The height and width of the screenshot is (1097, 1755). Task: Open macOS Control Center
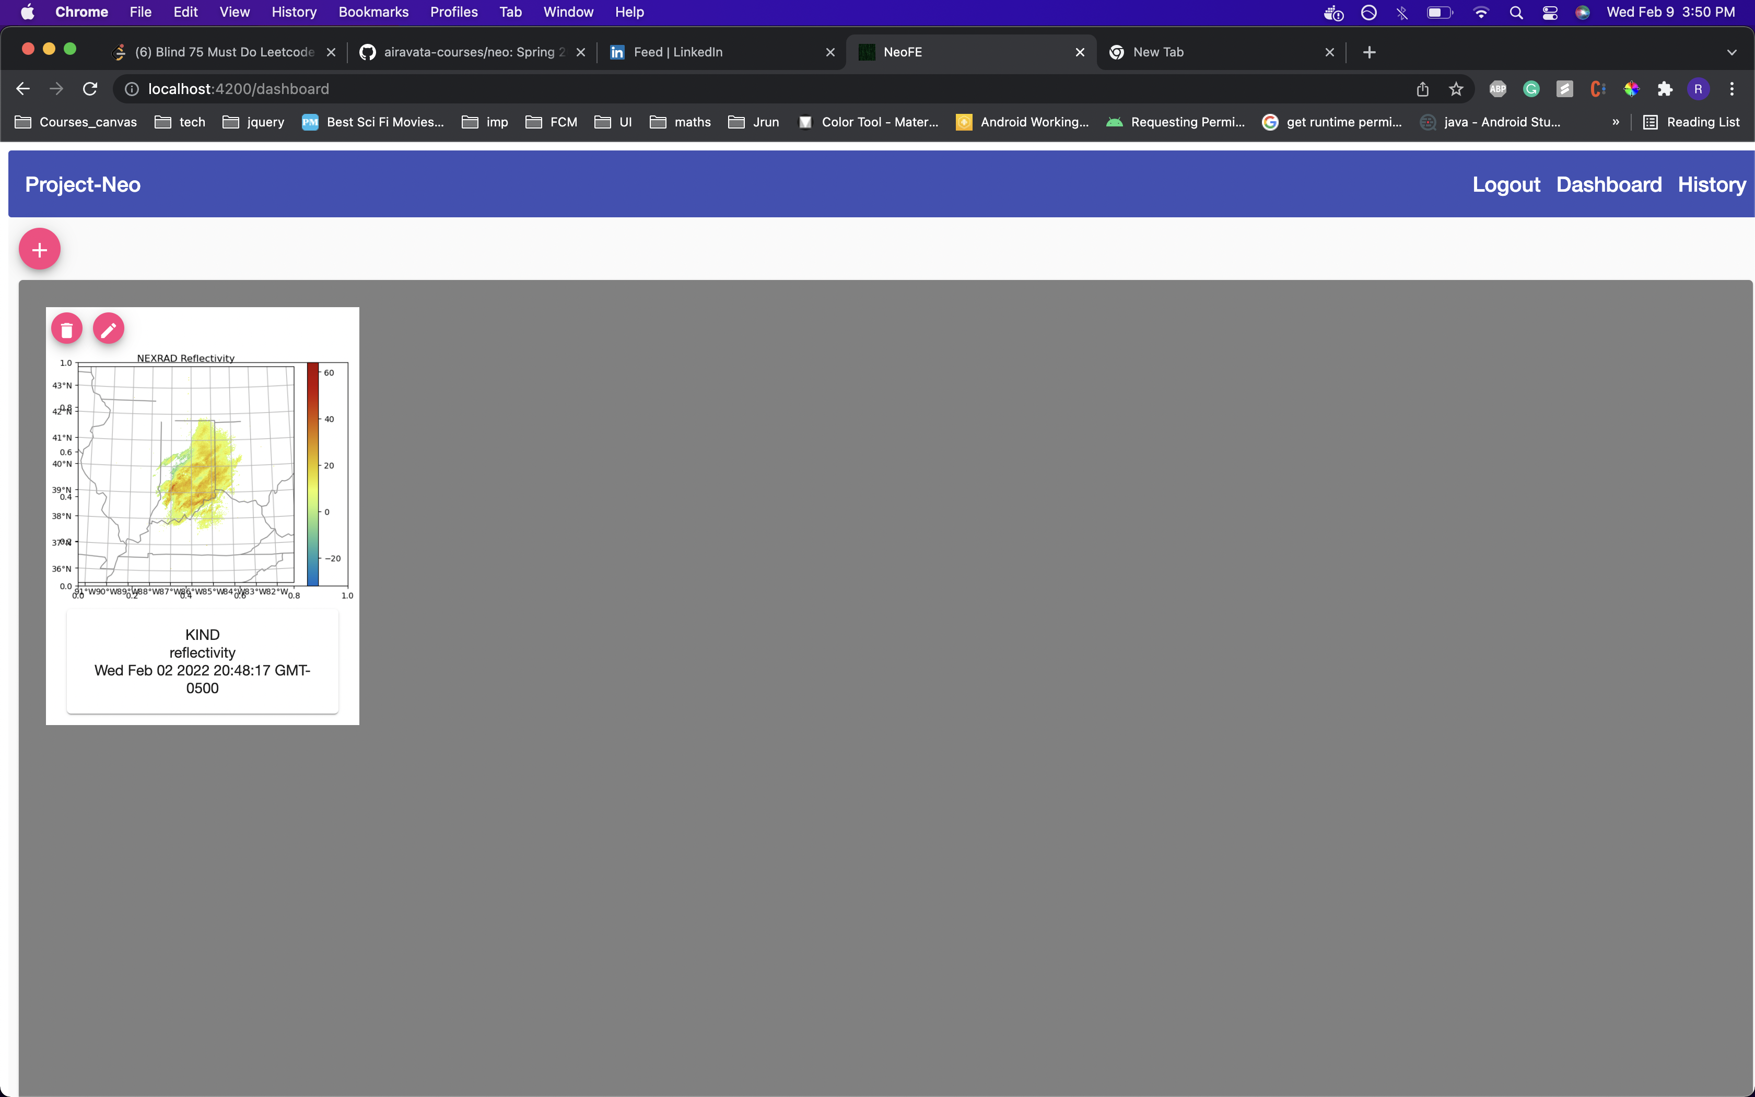[x=1549, y=13]
